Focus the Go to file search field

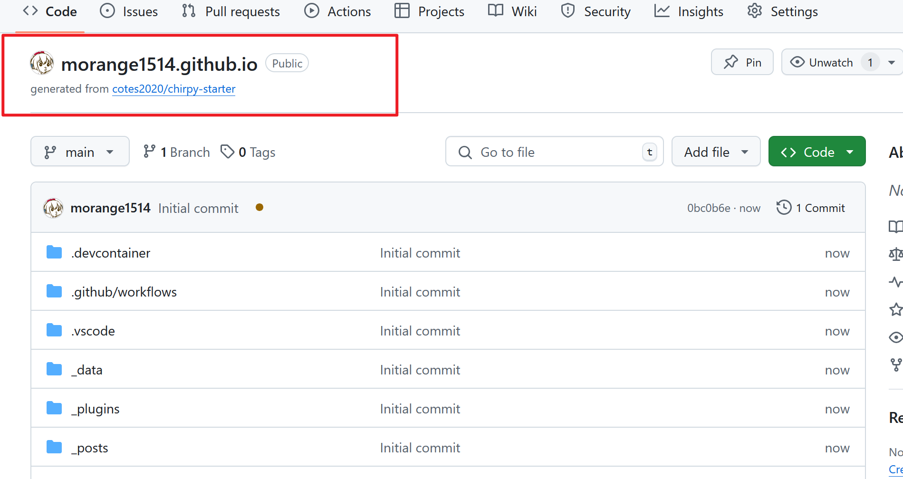(554, 152)
